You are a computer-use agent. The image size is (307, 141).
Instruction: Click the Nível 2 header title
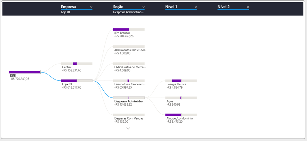pos(223,7)
